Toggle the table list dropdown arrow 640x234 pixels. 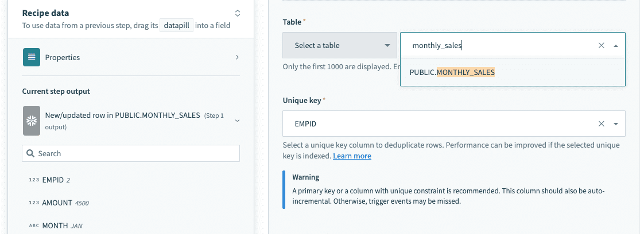616,46
